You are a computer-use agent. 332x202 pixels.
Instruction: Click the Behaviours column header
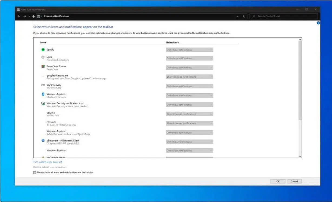(x=172, y=43)
